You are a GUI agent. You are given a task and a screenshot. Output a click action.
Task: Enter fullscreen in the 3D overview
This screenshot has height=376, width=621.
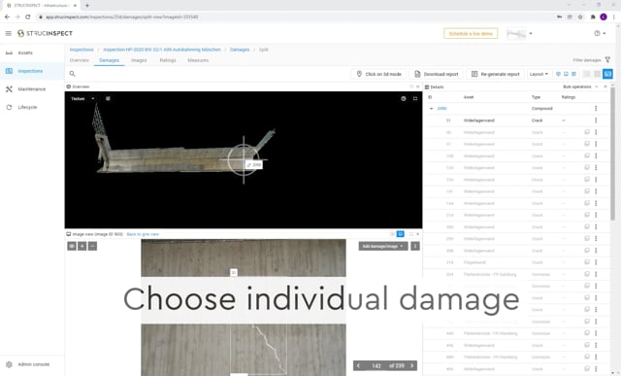click(415, 99)
